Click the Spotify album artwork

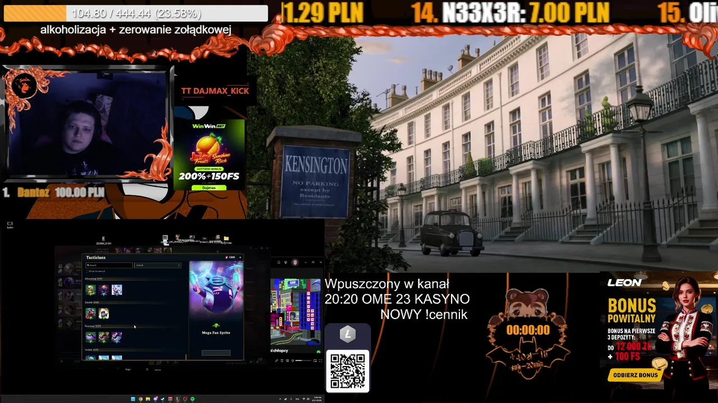[x=296, y=311]
